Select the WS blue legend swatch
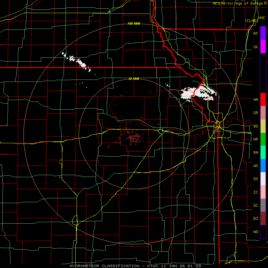268x268 pixels. point(263,166)
